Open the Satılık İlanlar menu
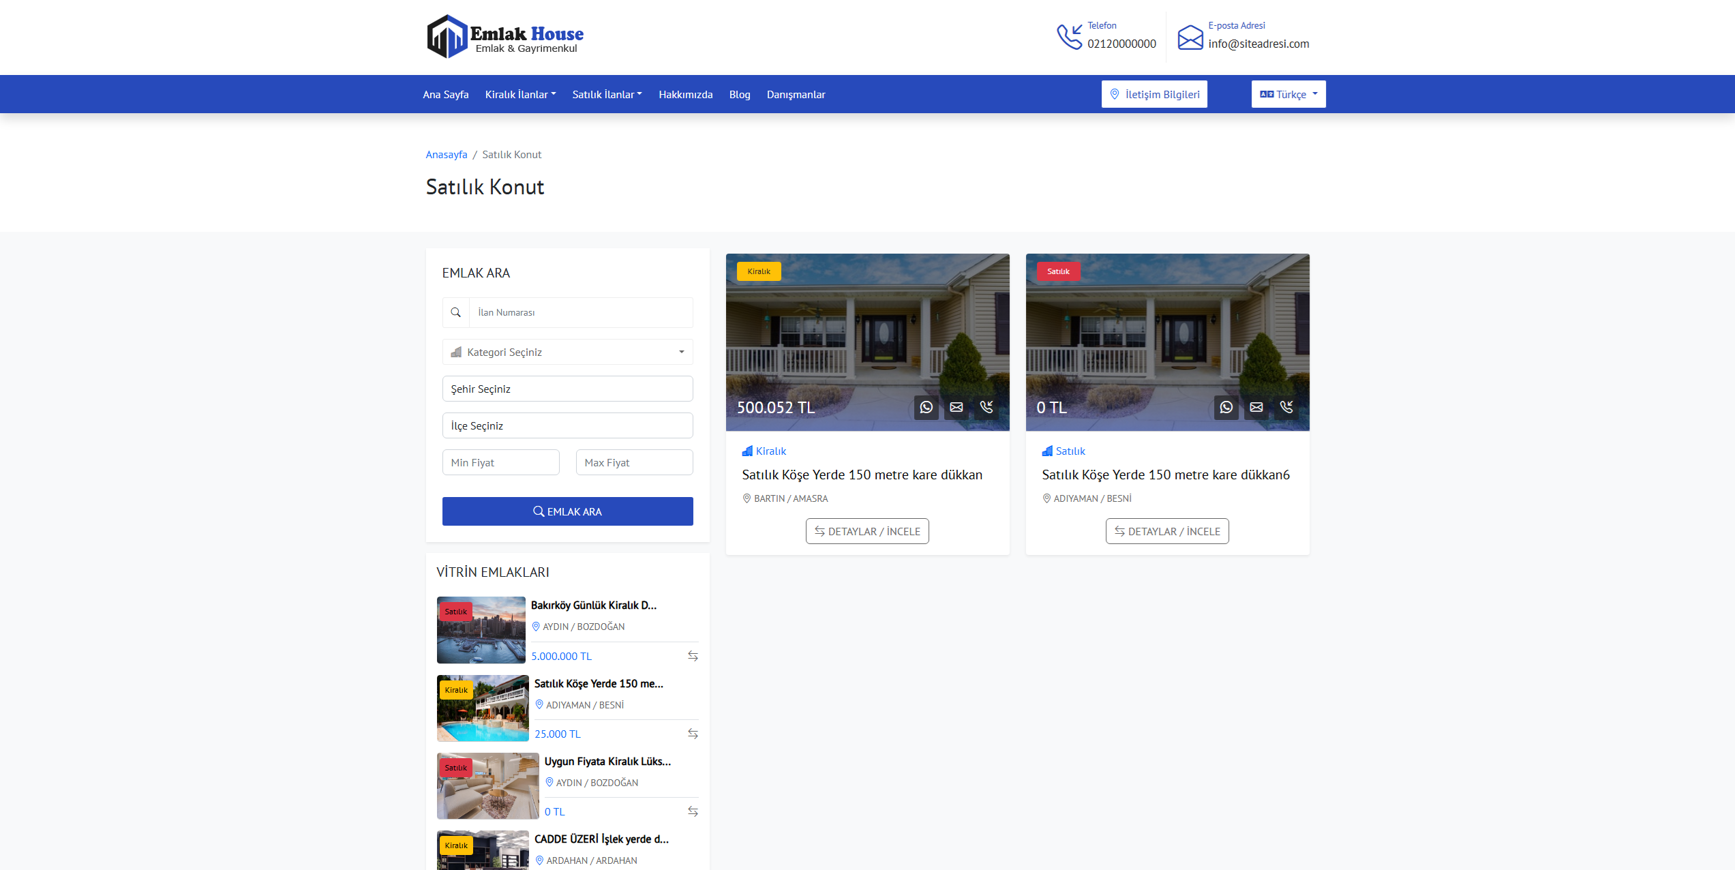 pos(607,94)
